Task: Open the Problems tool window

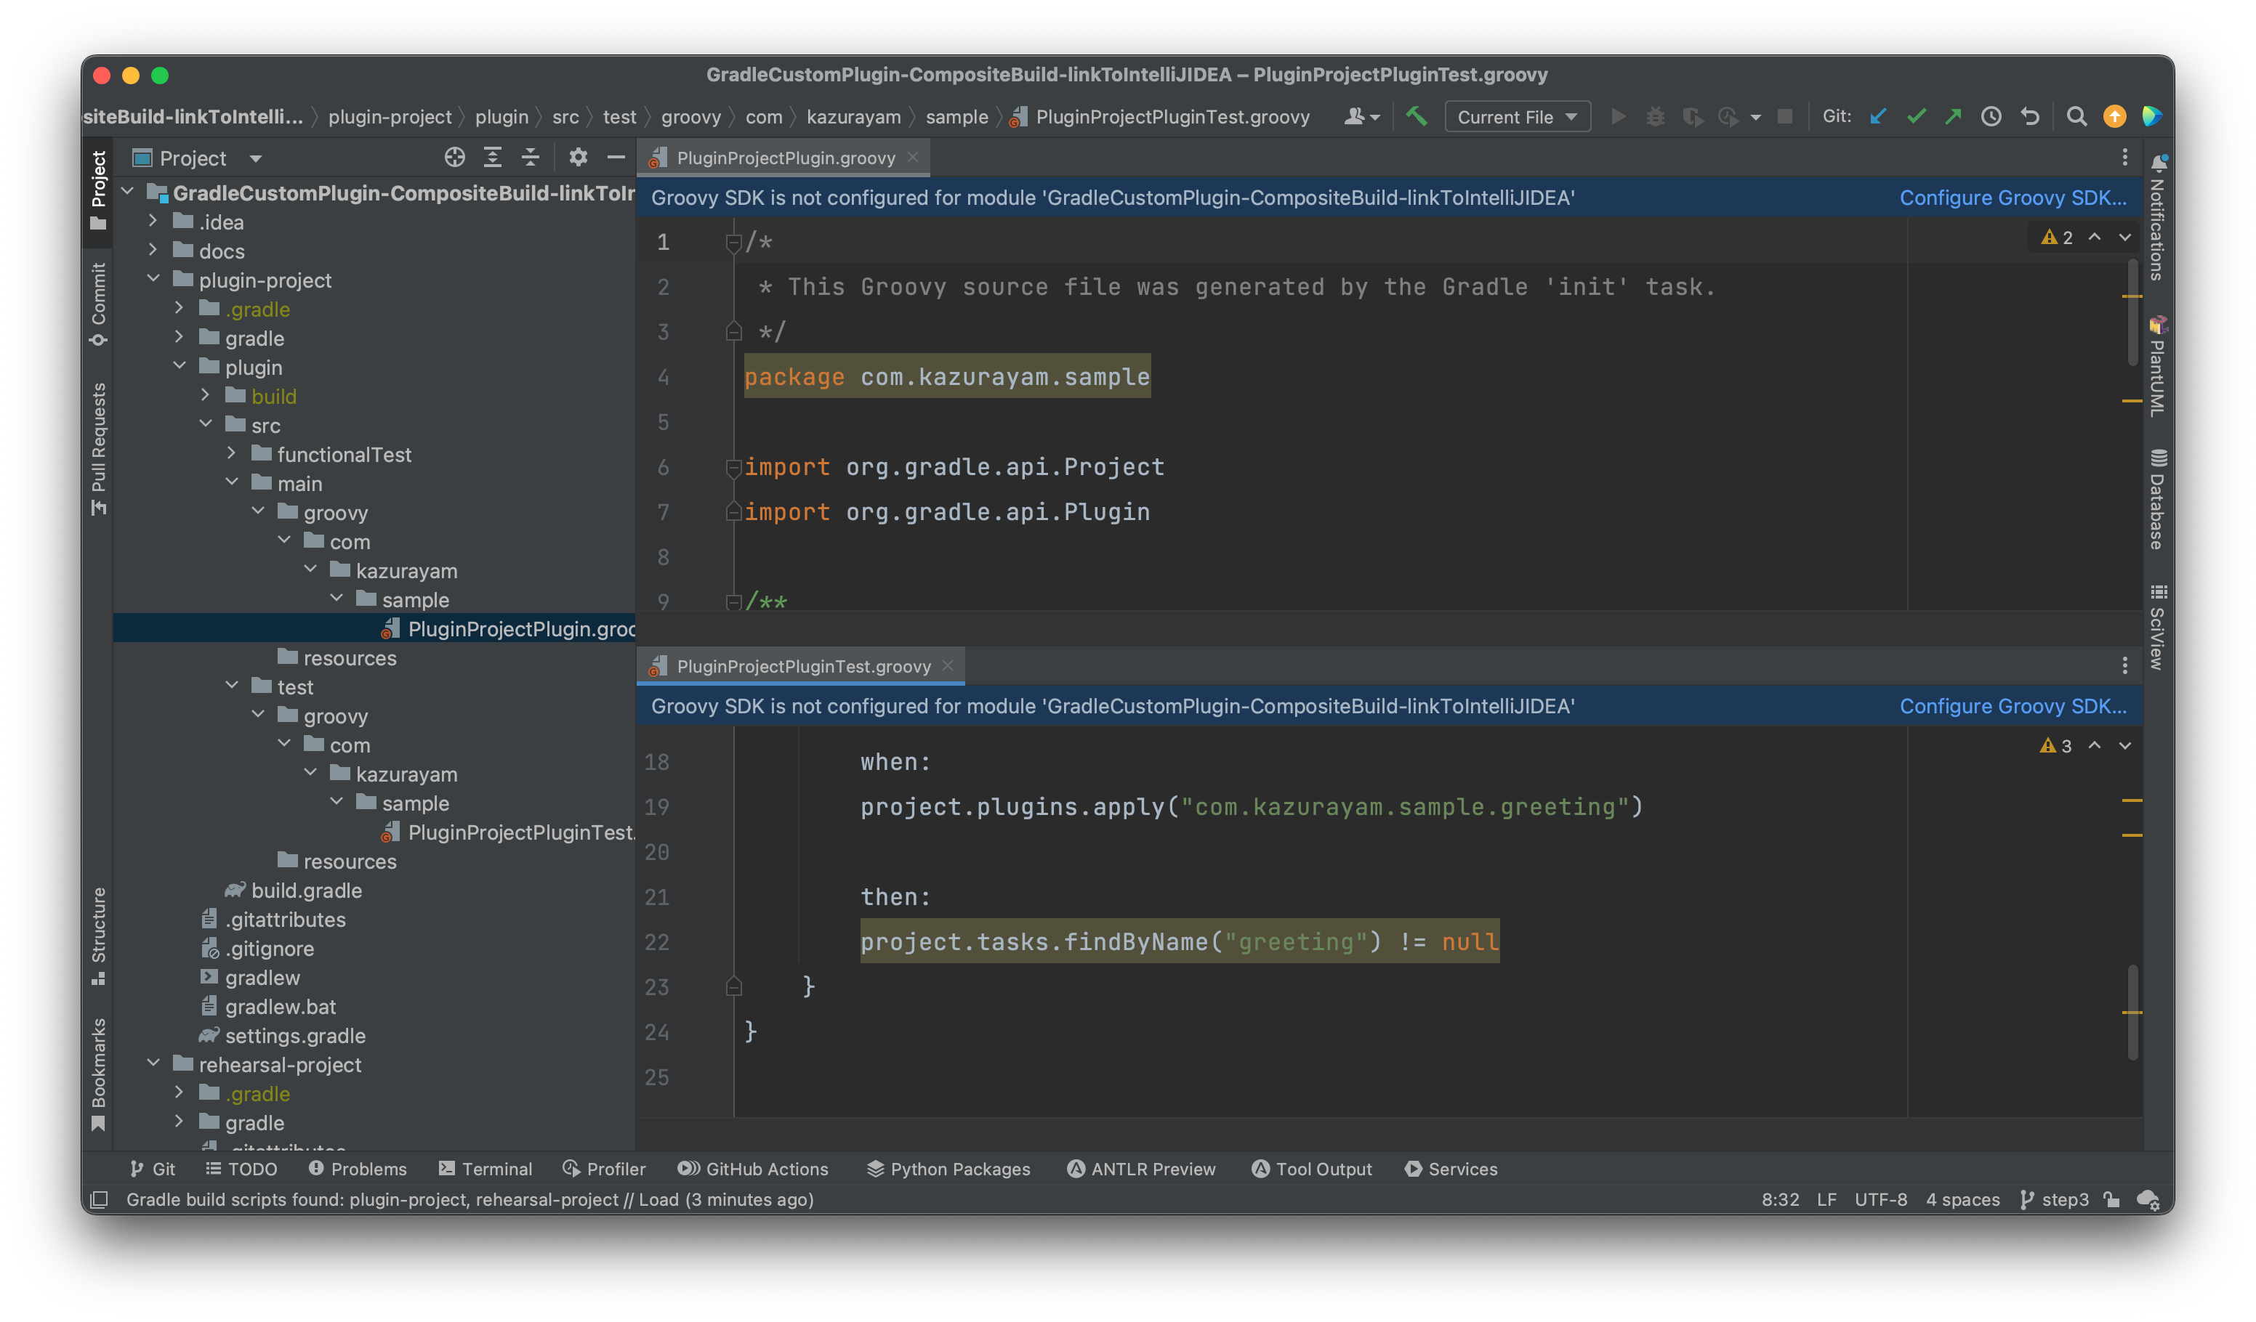Action: pyautogui.click(x=357, y=1169)
